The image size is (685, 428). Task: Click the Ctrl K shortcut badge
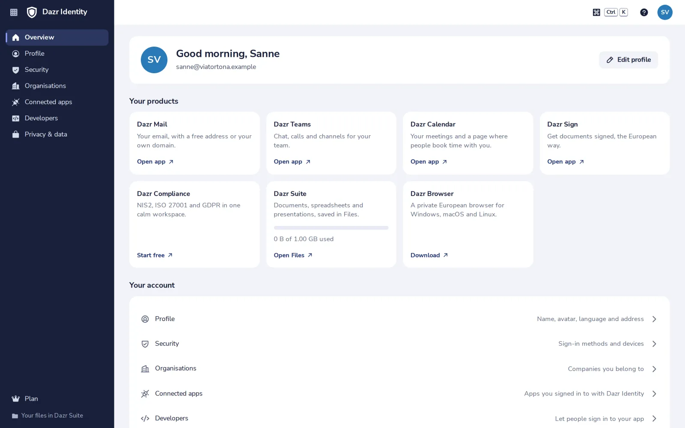coord(616,12)
